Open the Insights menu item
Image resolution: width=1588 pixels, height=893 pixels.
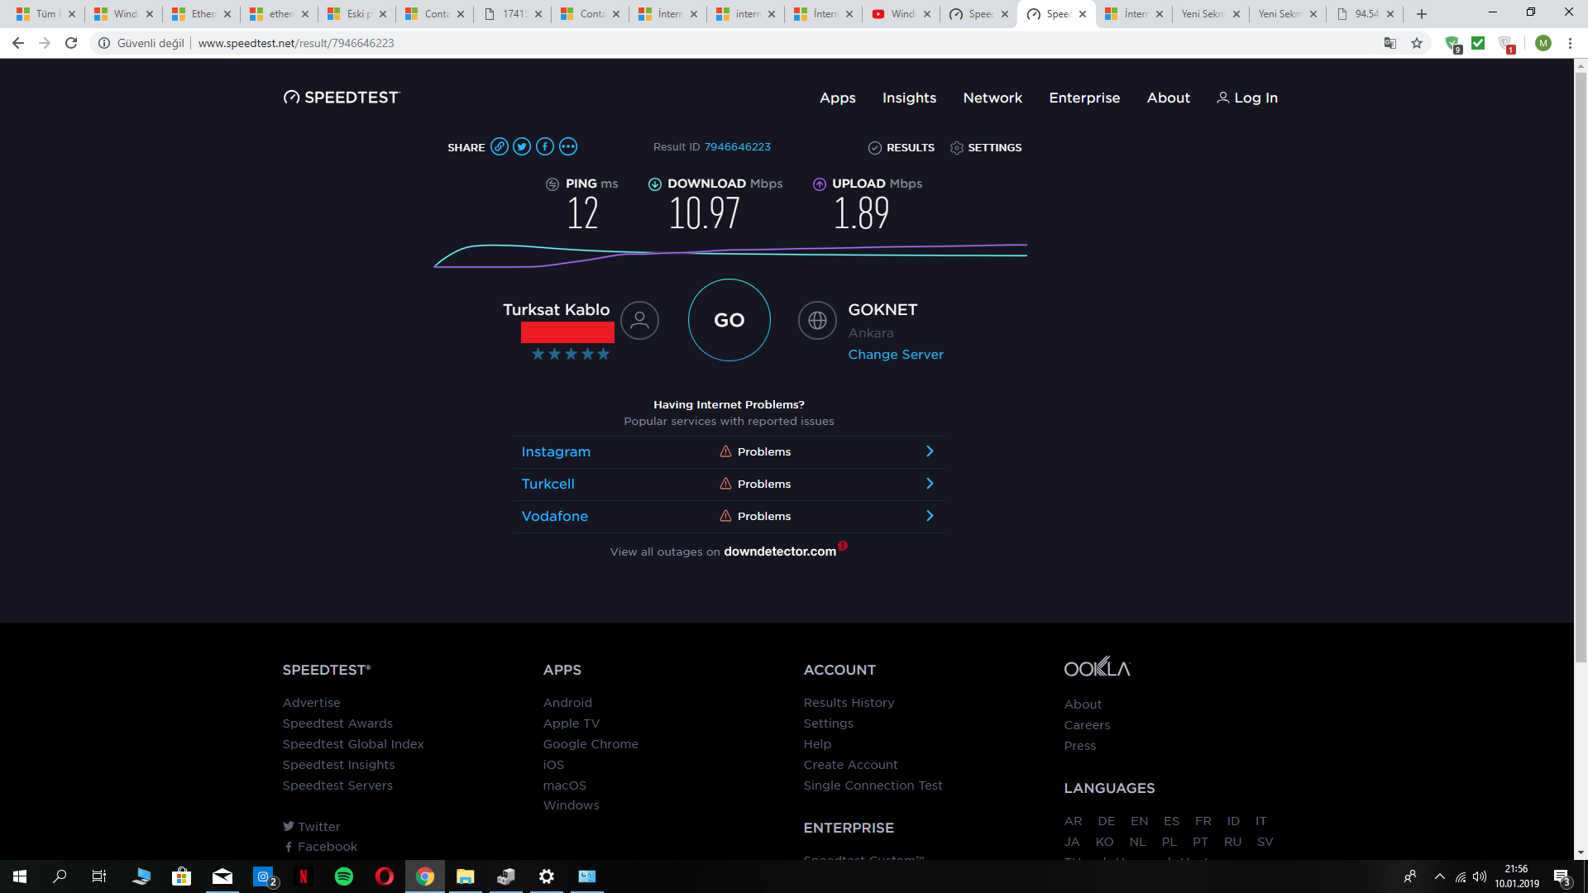(909, 98)
